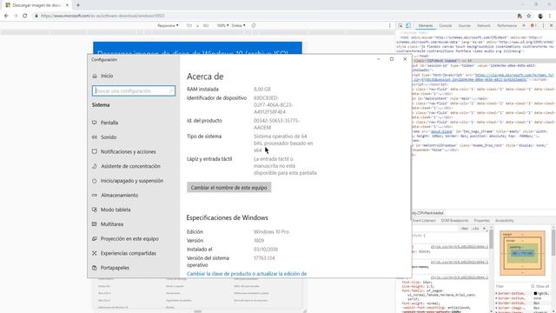Toggle :hov element state in Styles pane
The width and height of the screenshot is (556, 313).
[x=465, y=229]
